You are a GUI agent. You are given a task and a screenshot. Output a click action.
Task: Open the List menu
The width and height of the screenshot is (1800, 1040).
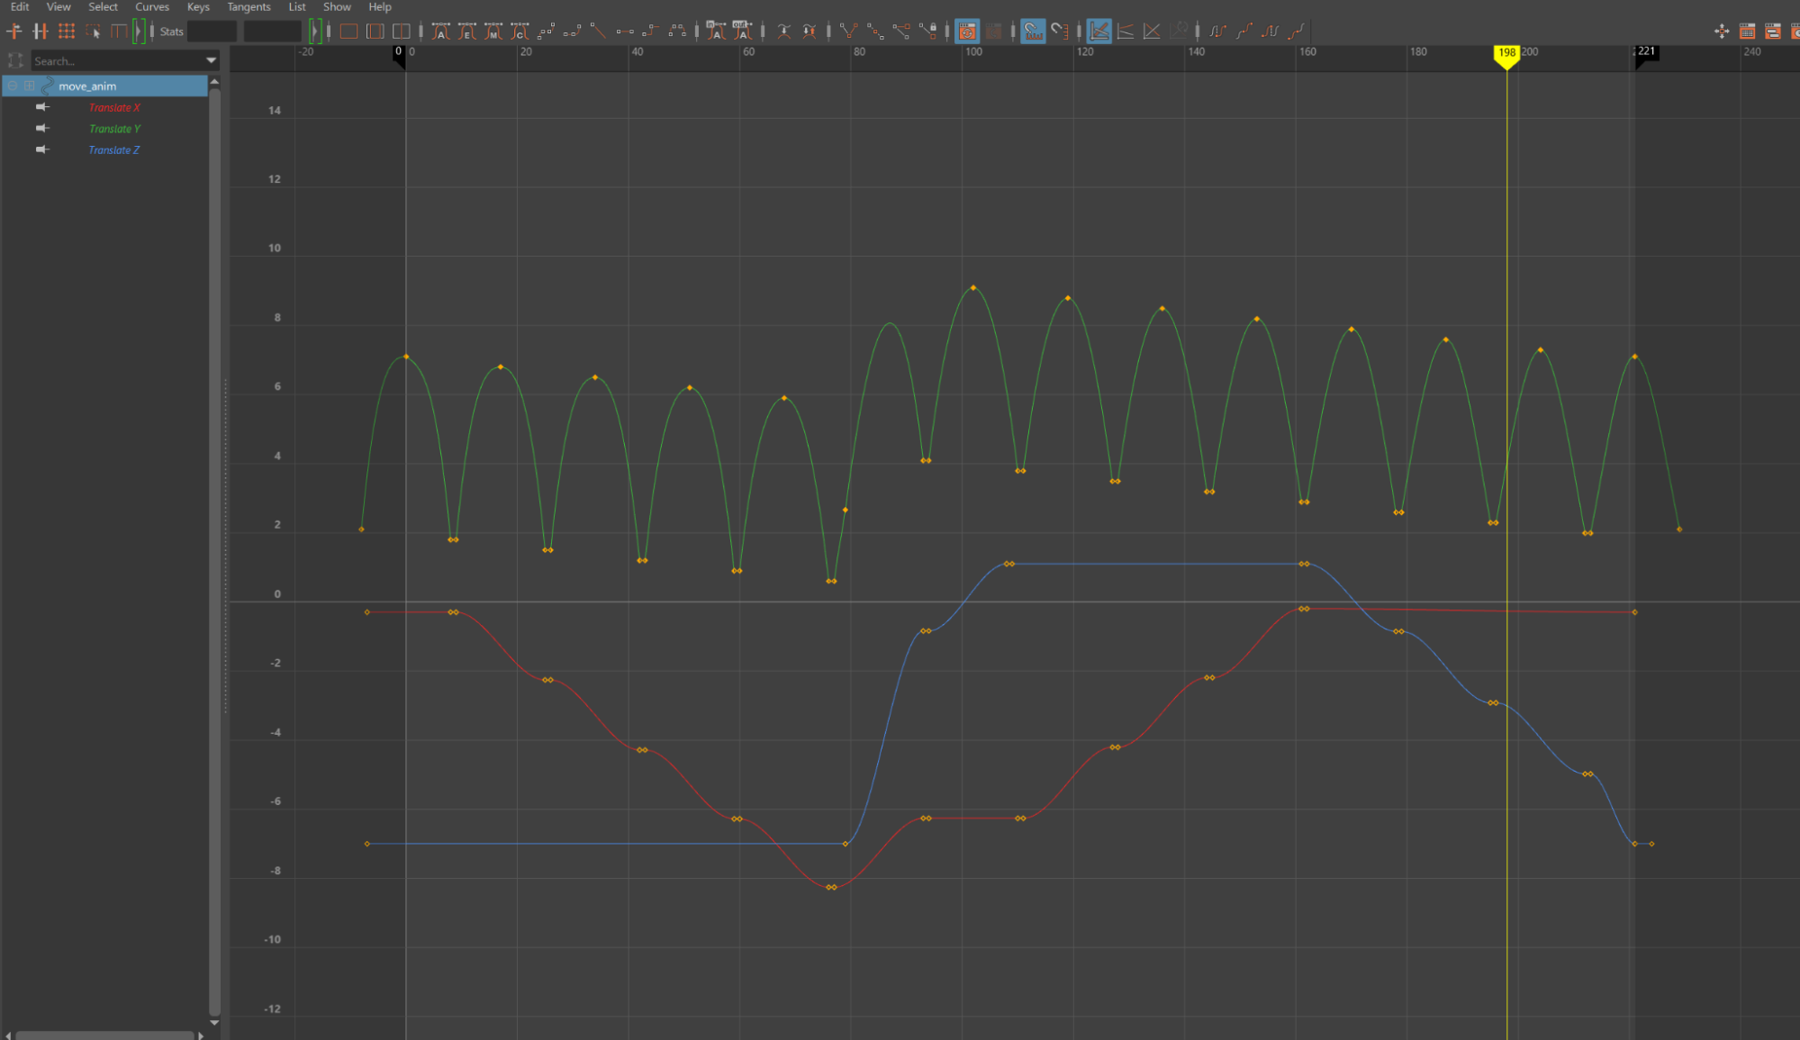point(297,7)
